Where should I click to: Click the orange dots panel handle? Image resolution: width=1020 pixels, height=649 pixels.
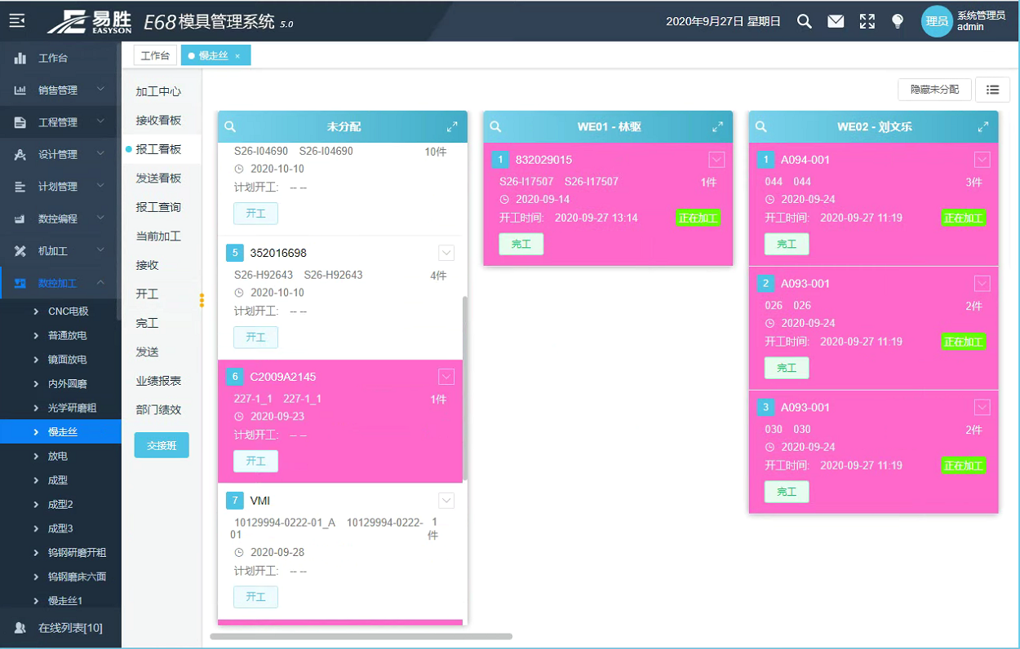[202, 300]
